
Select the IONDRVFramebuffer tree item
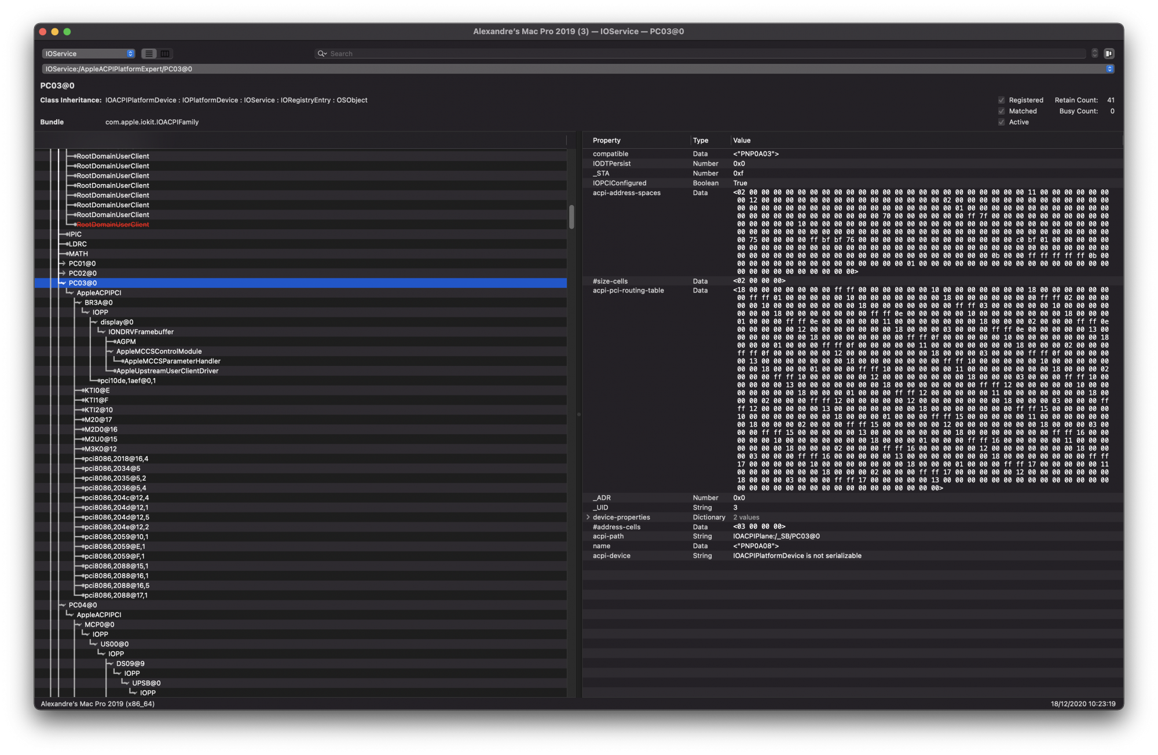coord(141,332)
